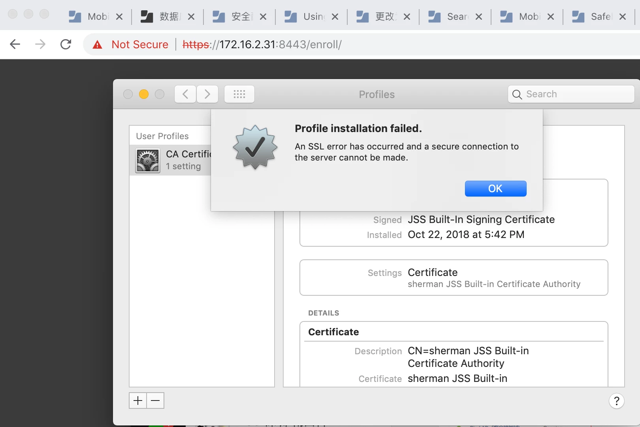This screenshot has width=640, height=427.
Task: Close the 数据 tab
Action: pyautogui.click(x=191, y=17)
